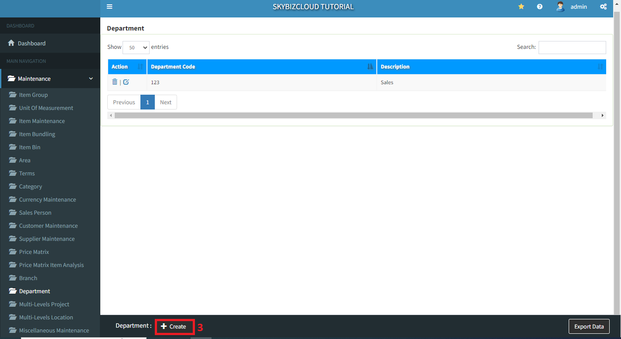Viewport: 621px width, 339px height.
Task: Click the Export Data button
Action: (589, 326)
